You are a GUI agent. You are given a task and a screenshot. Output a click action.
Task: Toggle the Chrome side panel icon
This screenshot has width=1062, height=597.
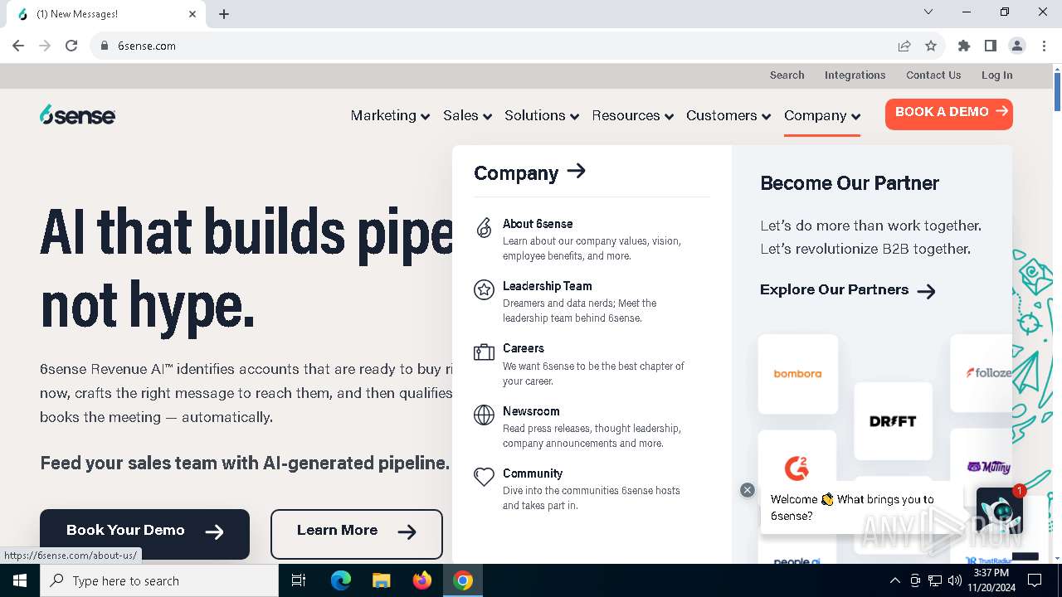pyautogui.click(x=991, y=46)
